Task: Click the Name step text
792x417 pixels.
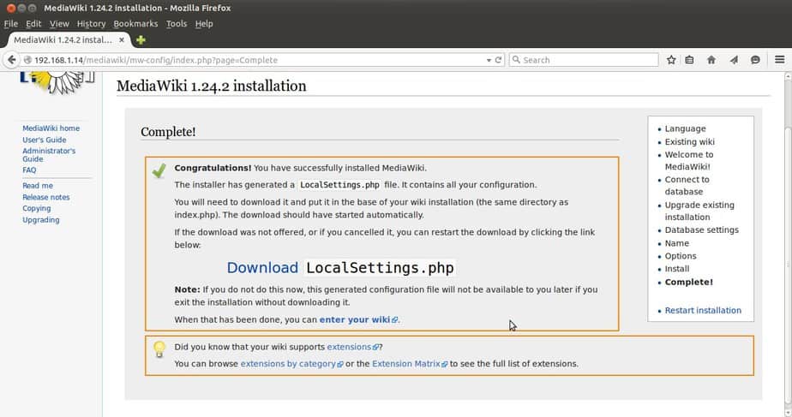Action: click(677, 243)
